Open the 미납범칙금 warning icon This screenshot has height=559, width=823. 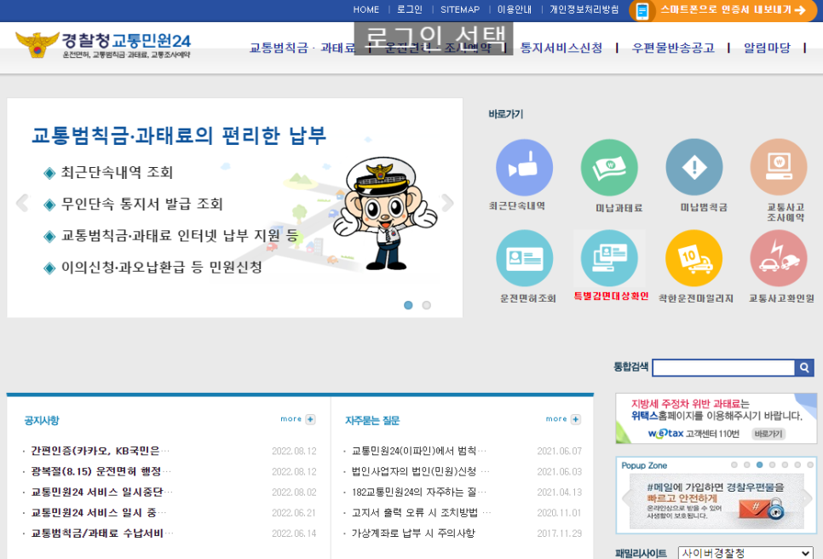pyautogui.click(x=694, y=167)
